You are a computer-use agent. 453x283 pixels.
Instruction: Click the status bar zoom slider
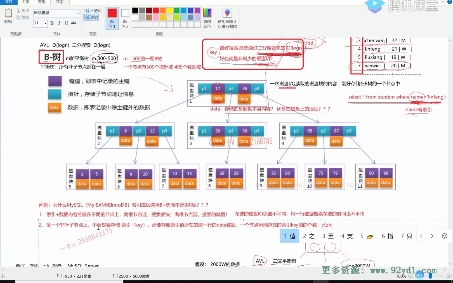pyautogui.click(x=430, y=276)
